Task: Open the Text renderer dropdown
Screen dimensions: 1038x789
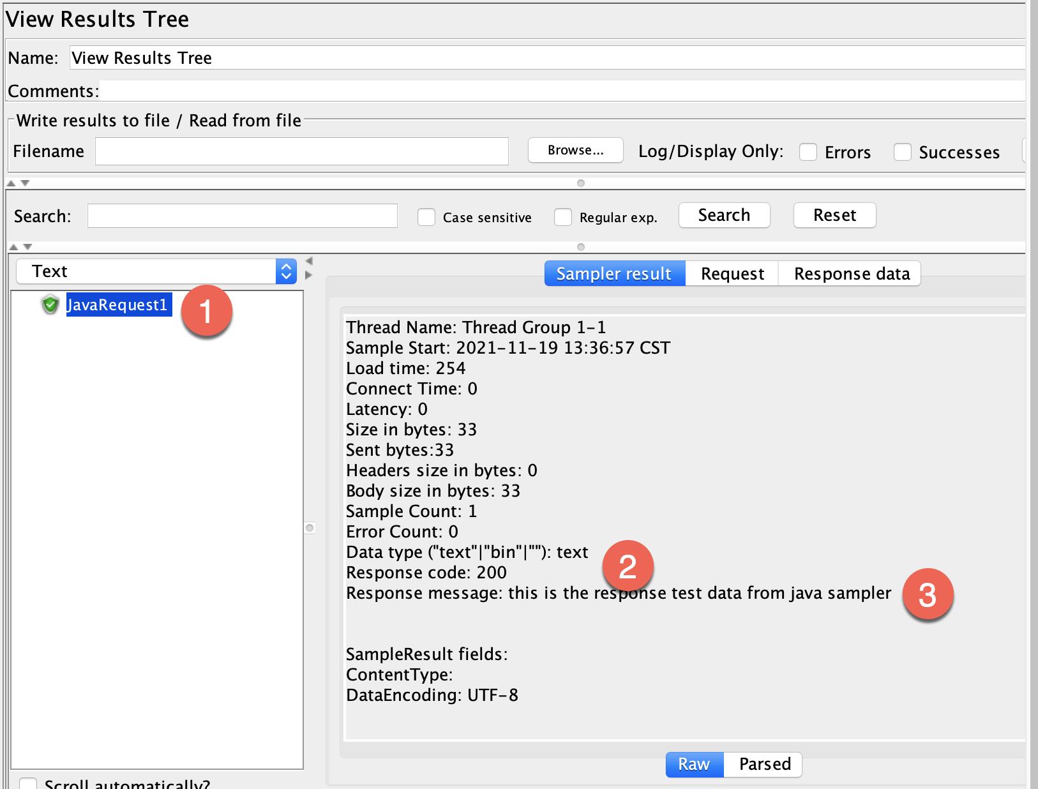Action: 156,271
